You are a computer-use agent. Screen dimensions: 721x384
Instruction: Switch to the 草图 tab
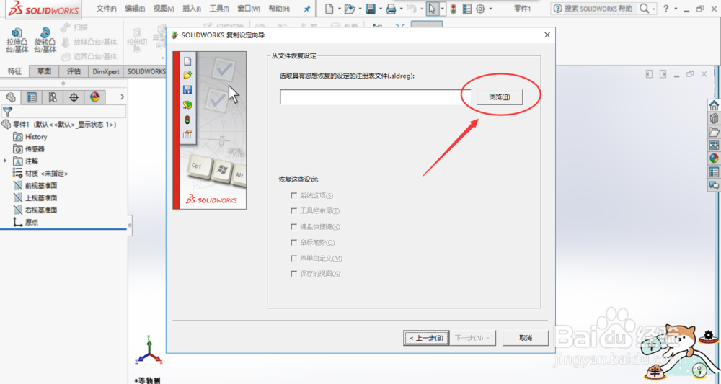tap(44, 71)
